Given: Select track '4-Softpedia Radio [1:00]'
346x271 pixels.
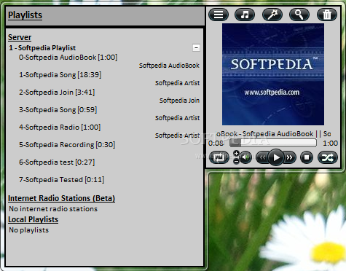Looking at the screenshot, I should (60, 127).
